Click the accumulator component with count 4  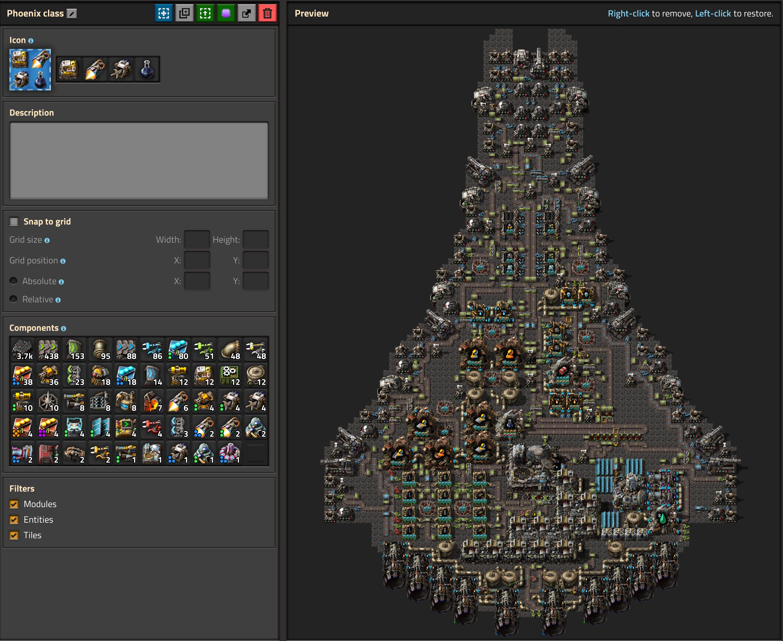(74, 427)
